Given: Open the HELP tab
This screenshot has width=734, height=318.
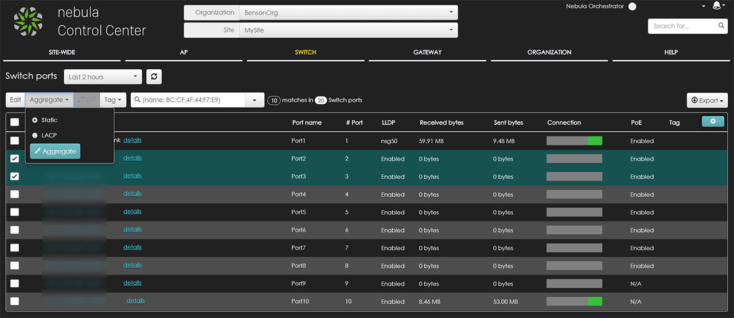Looking at the screenshot, I should pos(671,52).
